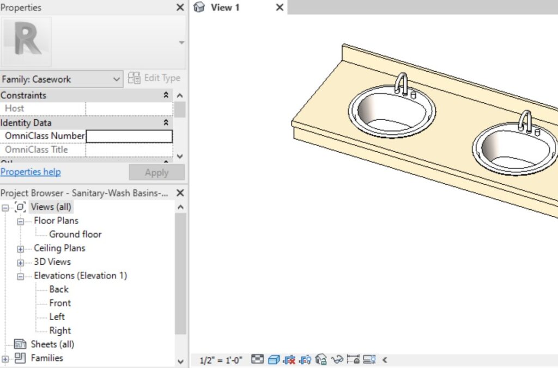Toggle the Views (all) highlight in Project Browser
Screen dimensions: 558x368
(x=51, y=207)
